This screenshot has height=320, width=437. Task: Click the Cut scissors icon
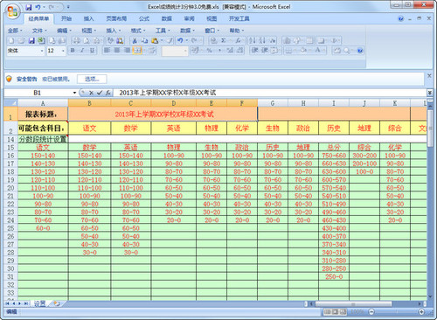coord(135,40)
